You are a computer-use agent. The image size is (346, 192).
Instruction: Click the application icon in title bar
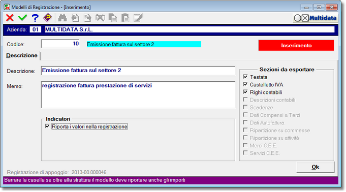click(7, 7)
